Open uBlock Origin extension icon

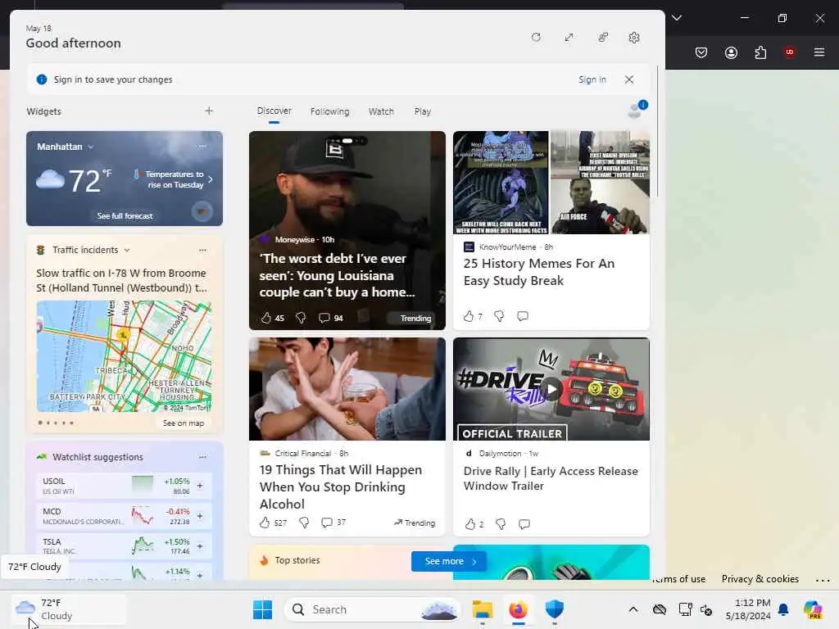pyautogui.click(x=789, y=52)
